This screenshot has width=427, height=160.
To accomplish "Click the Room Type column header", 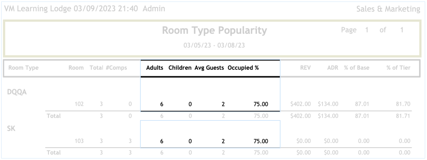I will pos(23,68).
